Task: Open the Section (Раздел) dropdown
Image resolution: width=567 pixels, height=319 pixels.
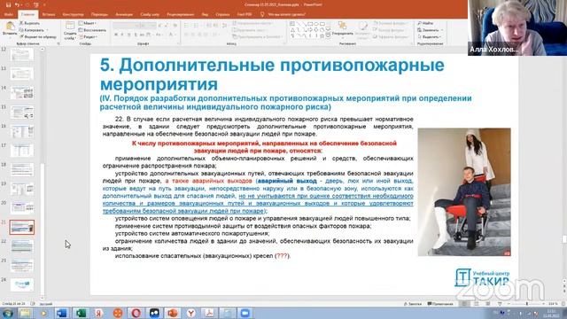Action: [x=88, y=37]
